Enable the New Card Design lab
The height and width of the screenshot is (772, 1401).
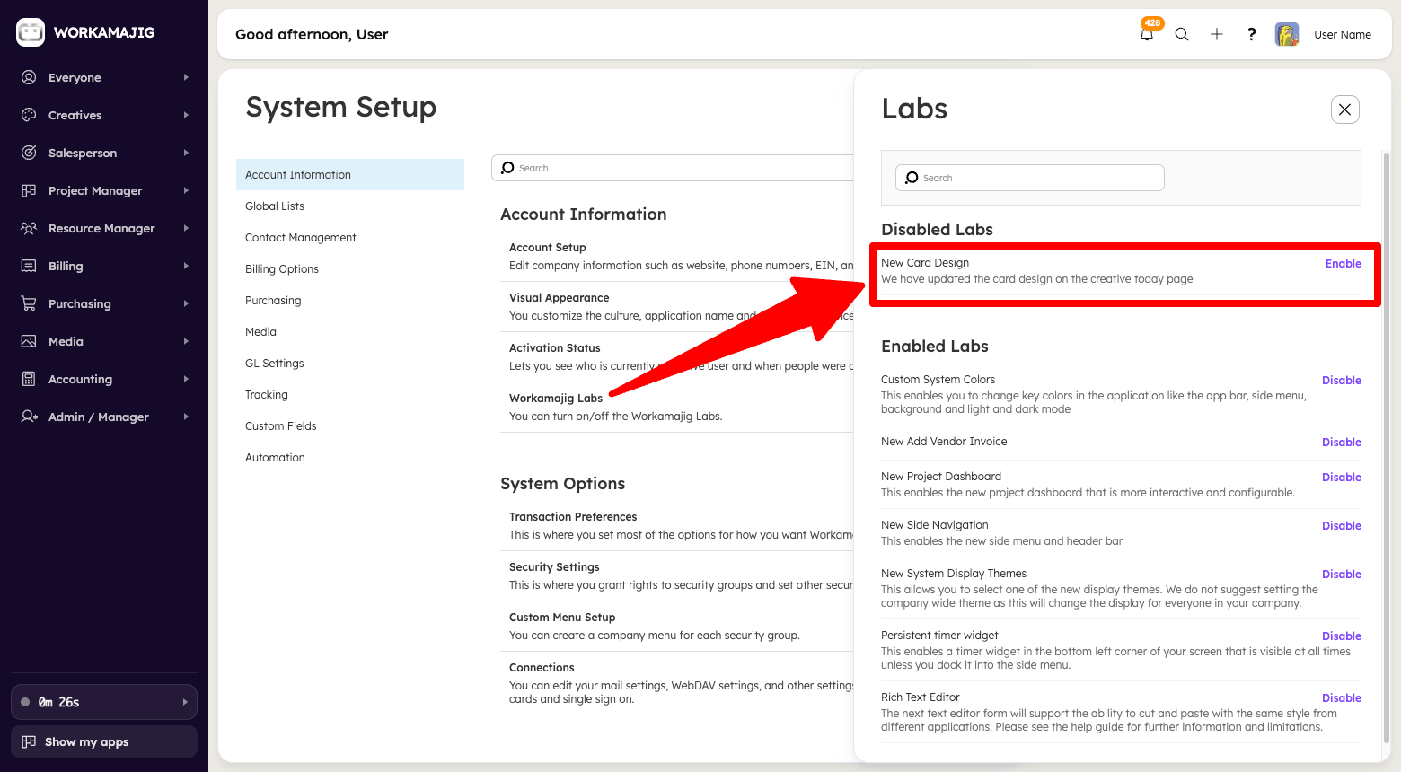(x=1343, y=263)
